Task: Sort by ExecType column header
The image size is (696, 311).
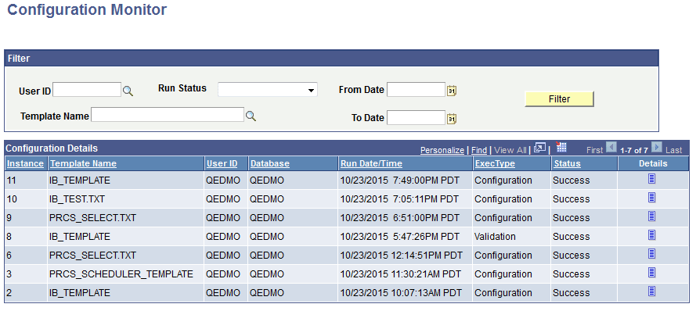Action: pyautogui.click(x=495, y=163)
